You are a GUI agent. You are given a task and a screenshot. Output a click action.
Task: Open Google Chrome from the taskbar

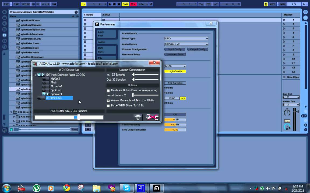[x=66, y=188]
